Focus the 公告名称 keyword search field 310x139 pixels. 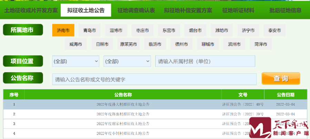[154, 79]
